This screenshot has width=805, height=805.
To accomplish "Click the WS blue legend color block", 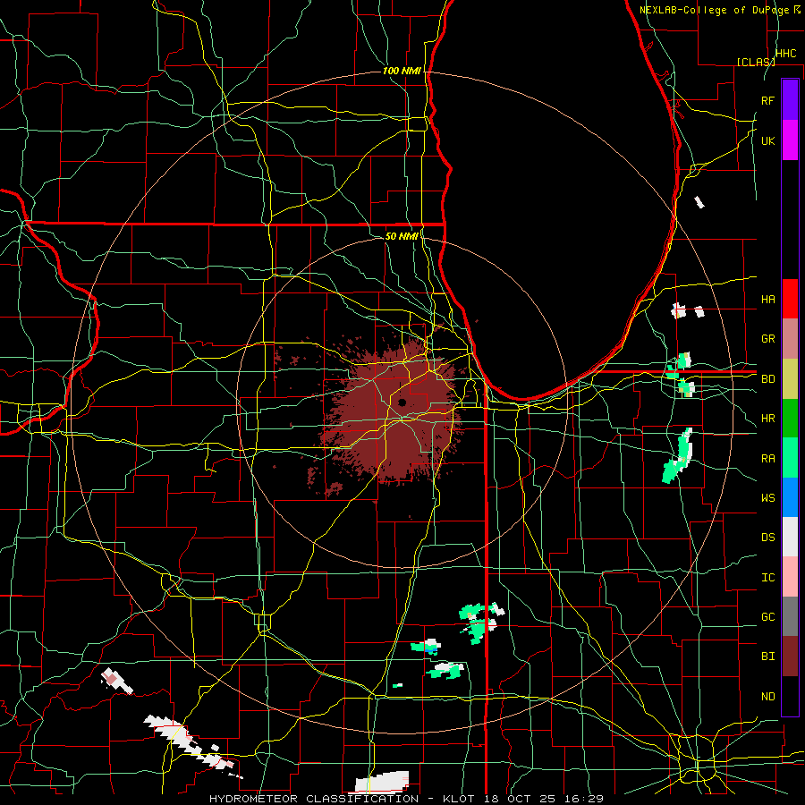I will tap(790, 497).
